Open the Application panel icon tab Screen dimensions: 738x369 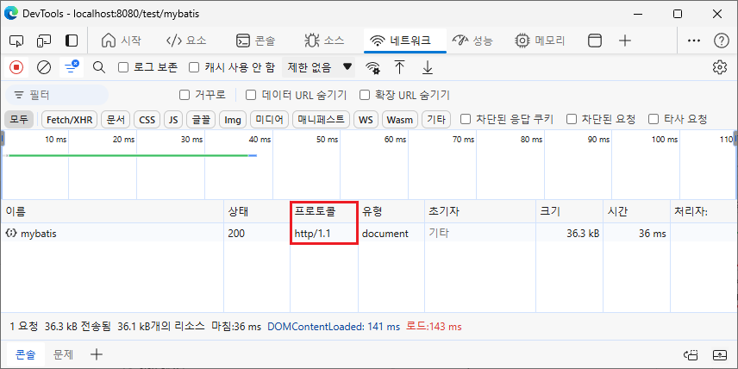[595, 41]
